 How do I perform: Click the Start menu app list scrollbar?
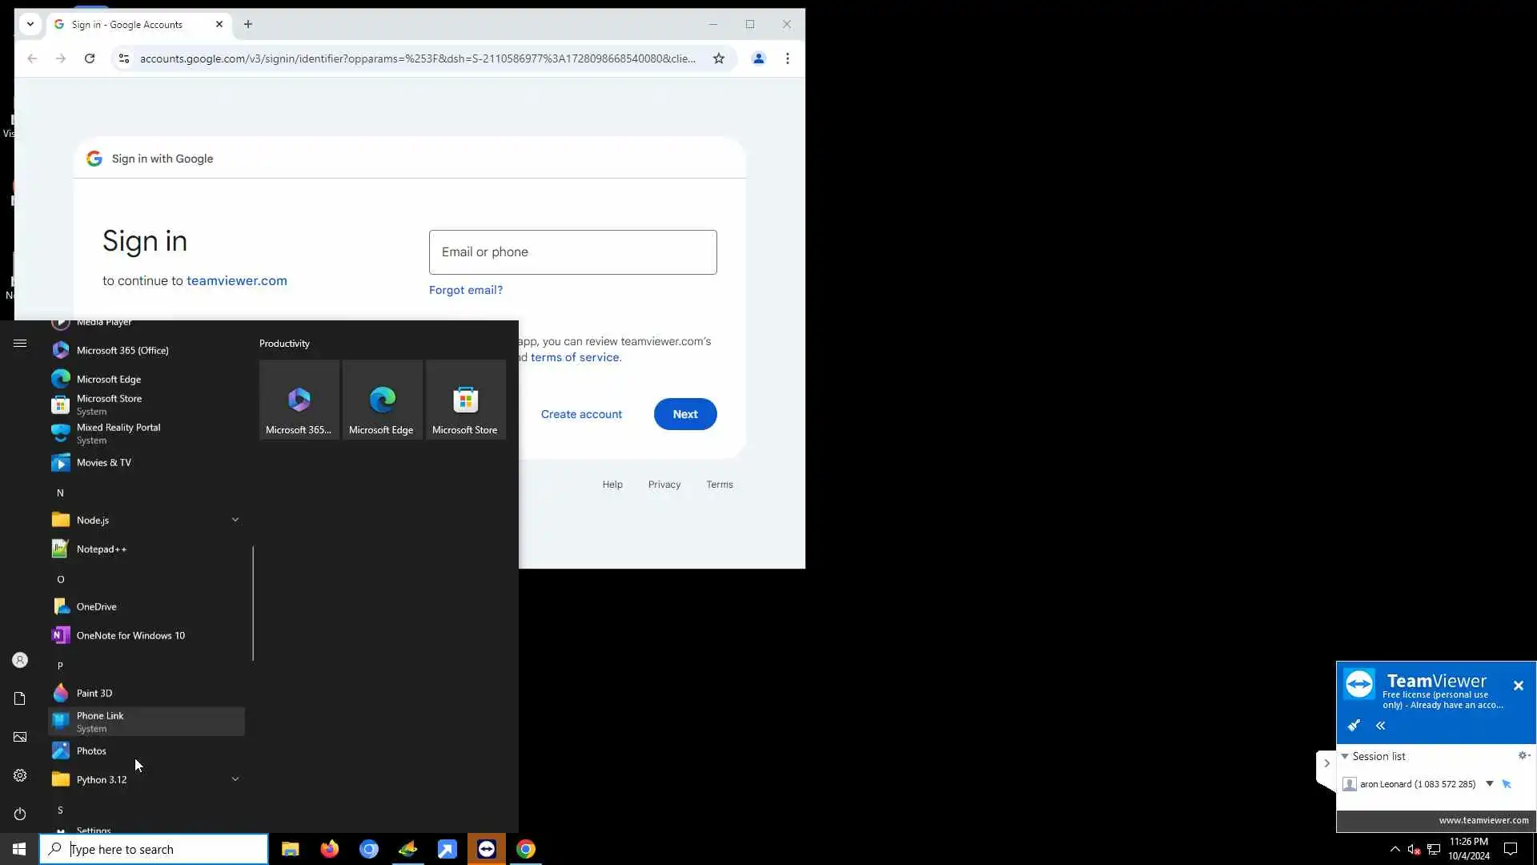[x=253, y=603]
